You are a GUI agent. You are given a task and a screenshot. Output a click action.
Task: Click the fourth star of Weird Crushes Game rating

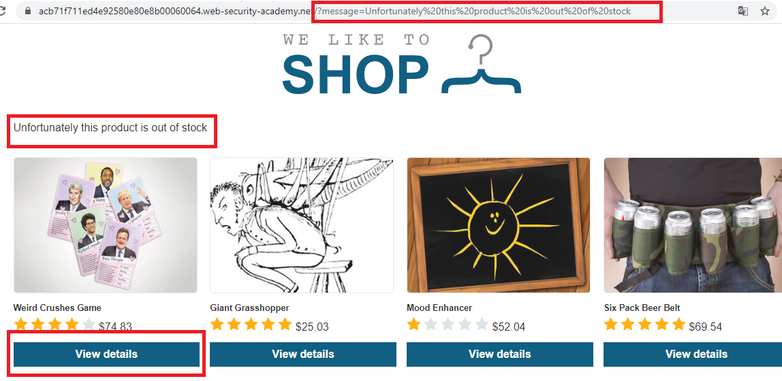pos(72,325)
